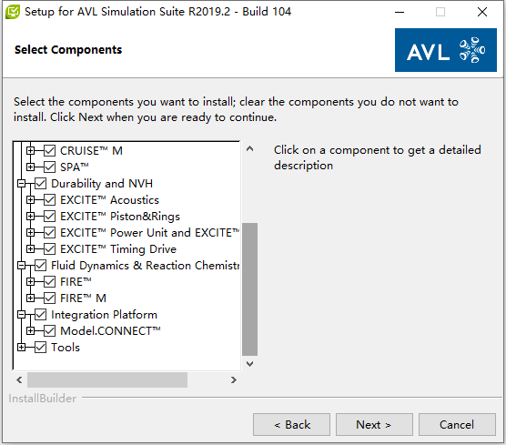Image resolution: width=506 pixels, height=445 pixels.
Task: Click the horizontal scroll right arrow
Action: [x=234, y=379]
